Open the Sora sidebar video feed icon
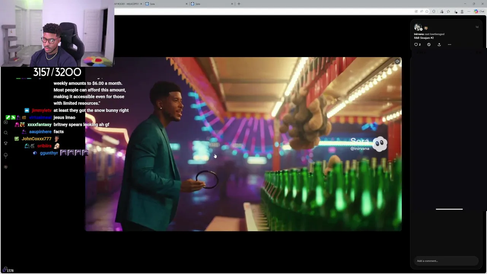The width and height of the screenshot is (487, 274). (x=6, y=122)
